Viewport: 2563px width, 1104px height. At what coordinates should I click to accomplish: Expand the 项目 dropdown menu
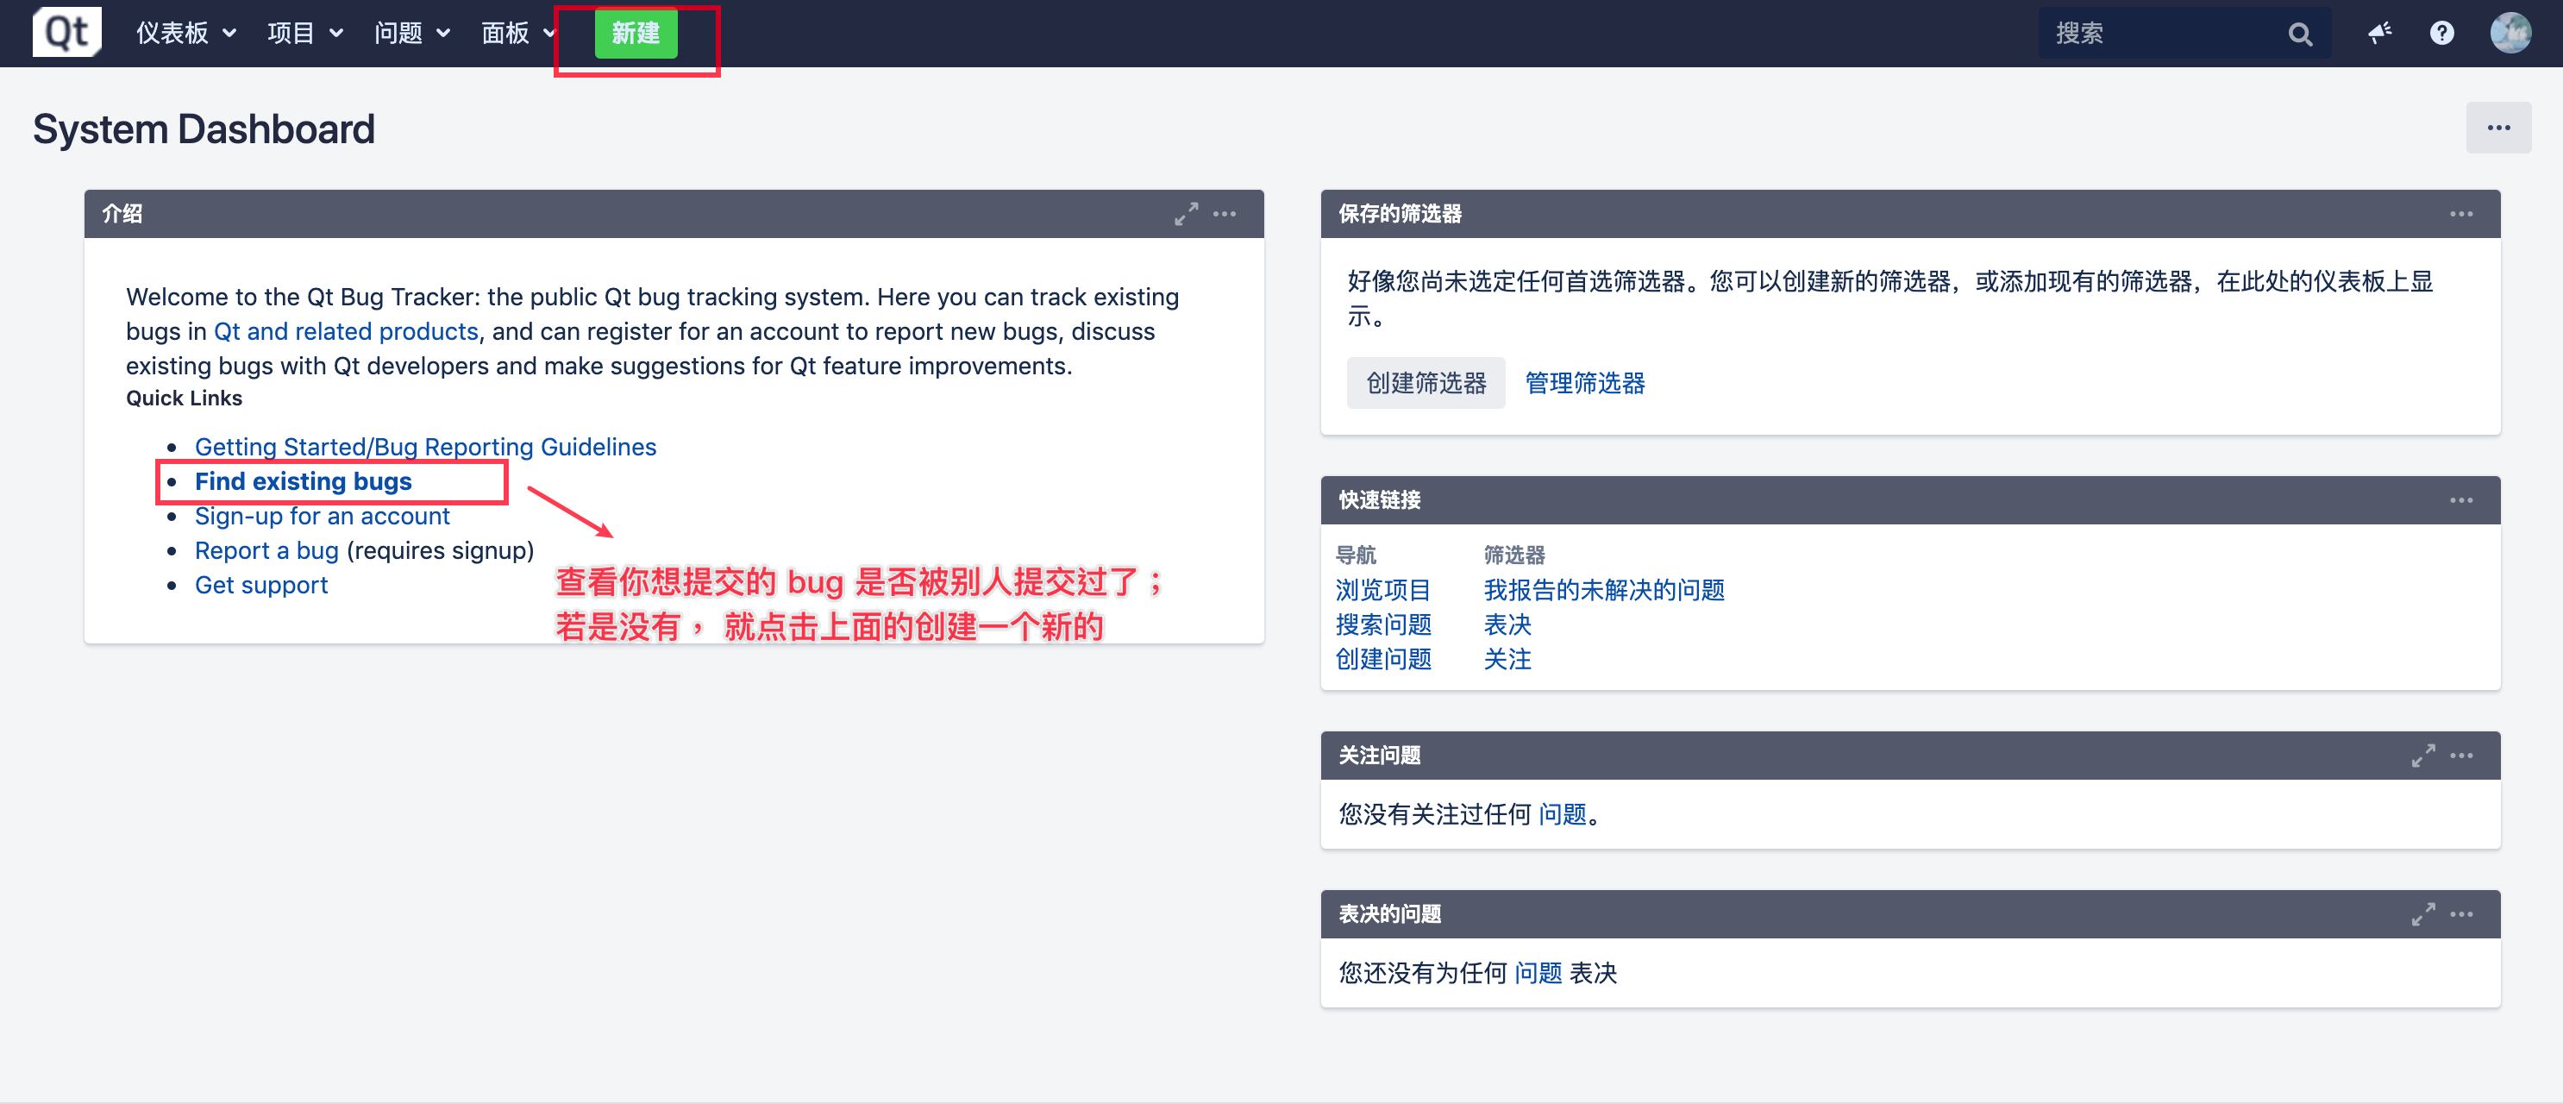[304, 34]
